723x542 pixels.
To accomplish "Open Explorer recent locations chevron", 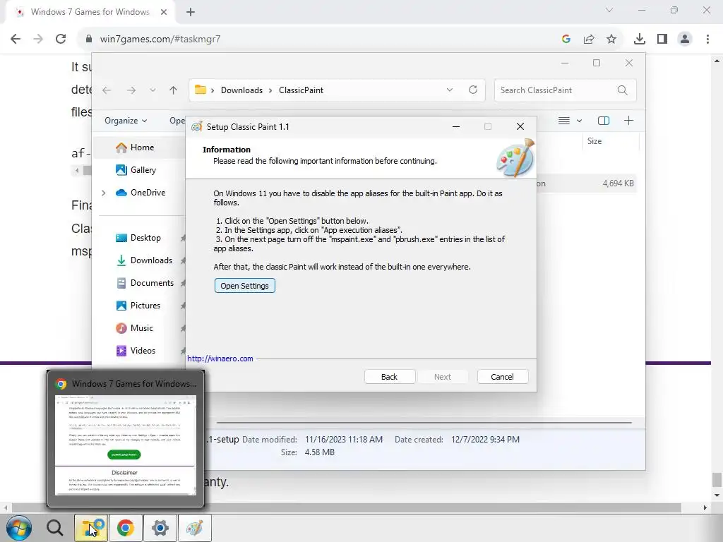I will click(x=153, y=90).
